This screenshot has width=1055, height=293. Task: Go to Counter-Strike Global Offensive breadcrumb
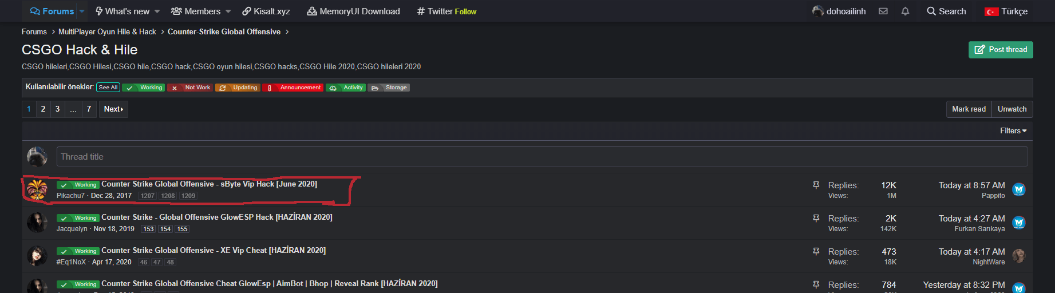point(224,31)
